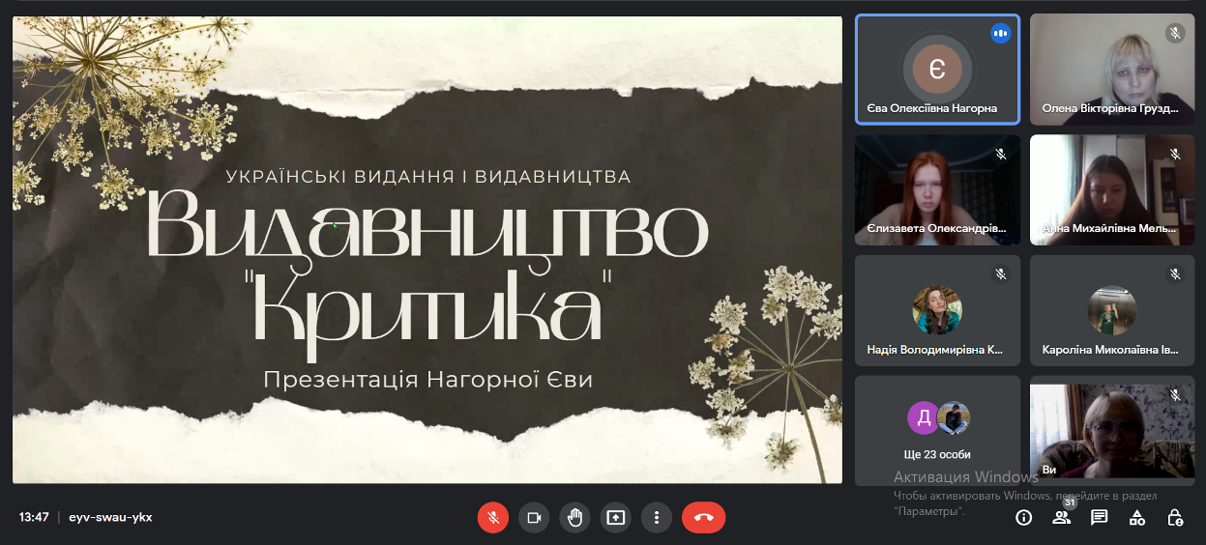The height and width of the screenshot is (545, 1206).
Task: Open the present screen button
Action: click(x=615, y=517)
